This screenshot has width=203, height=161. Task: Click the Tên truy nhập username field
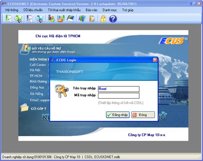[x=119, y=89]
